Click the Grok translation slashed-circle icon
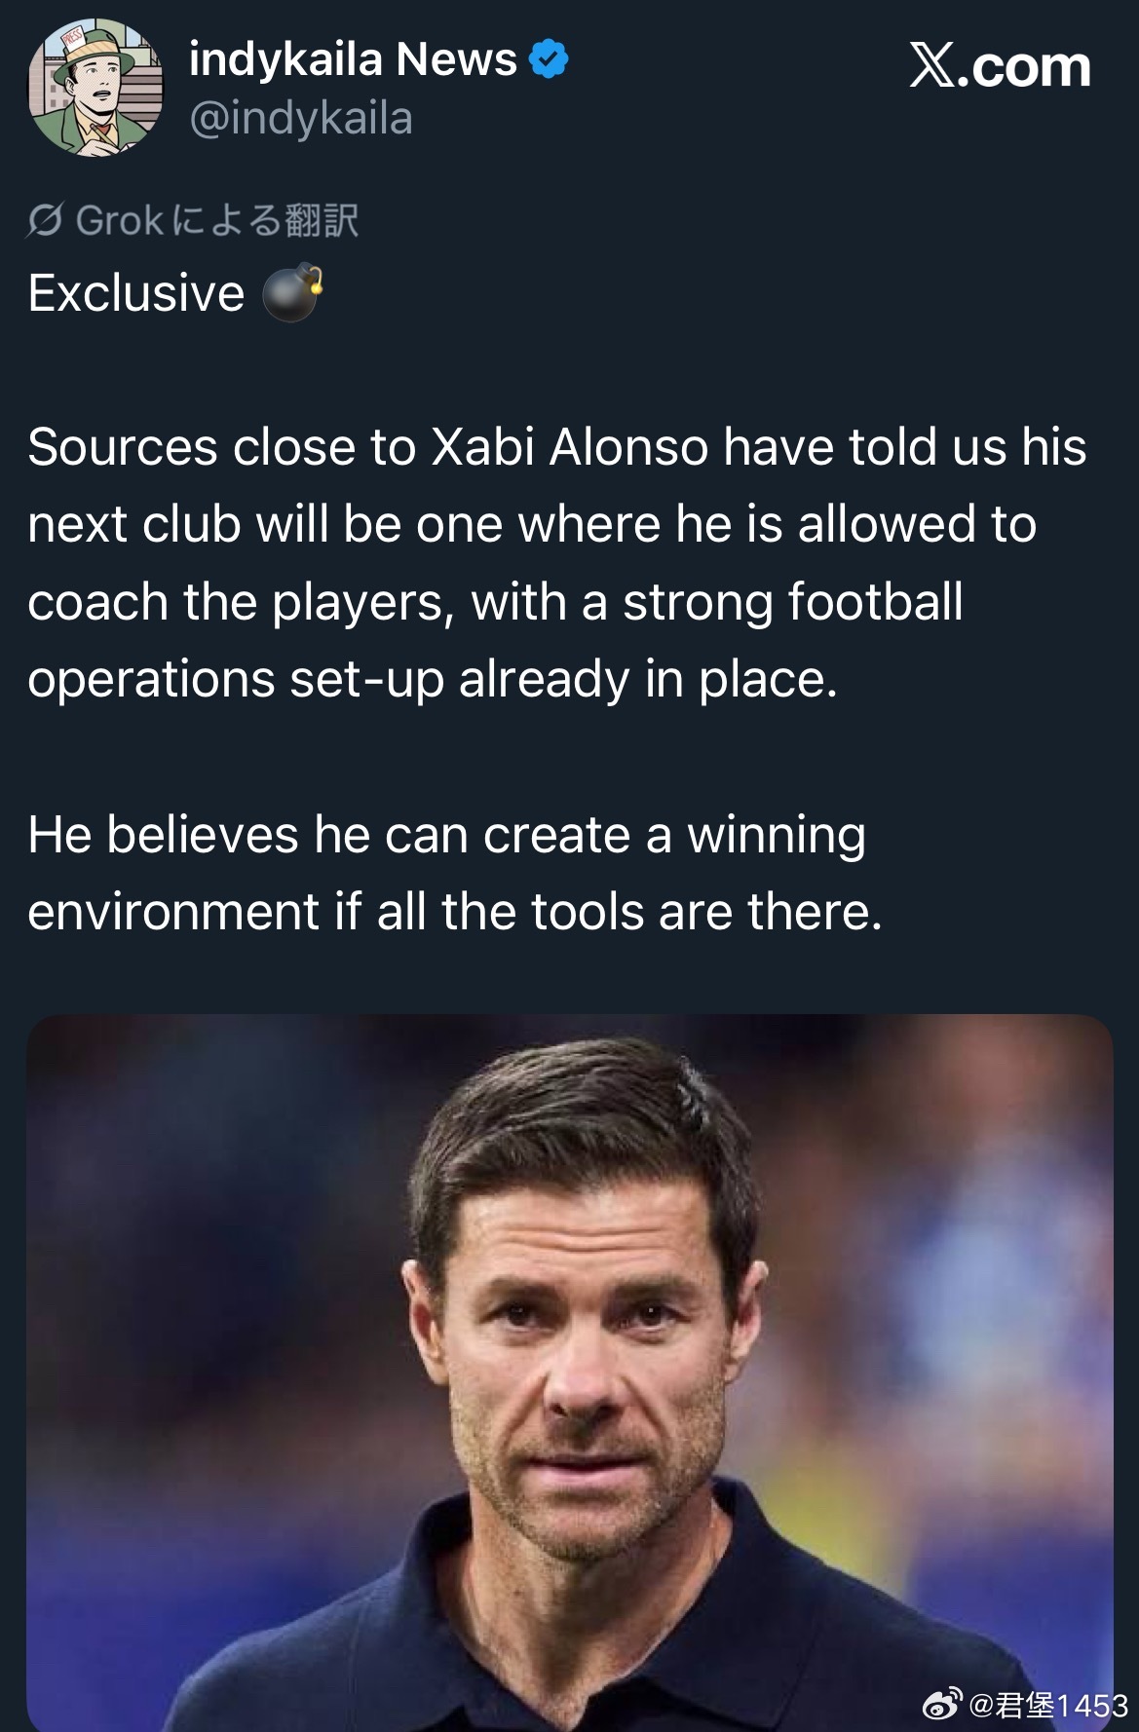The image size is (1139, 1732). pos(46,221)
